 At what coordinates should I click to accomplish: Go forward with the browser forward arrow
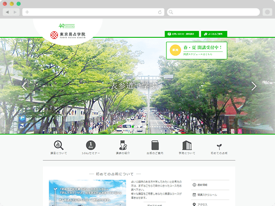(15, 12)
